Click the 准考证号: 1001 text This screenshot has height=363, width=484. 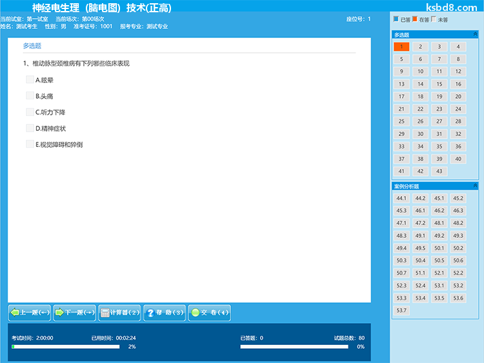pos(93,26)
